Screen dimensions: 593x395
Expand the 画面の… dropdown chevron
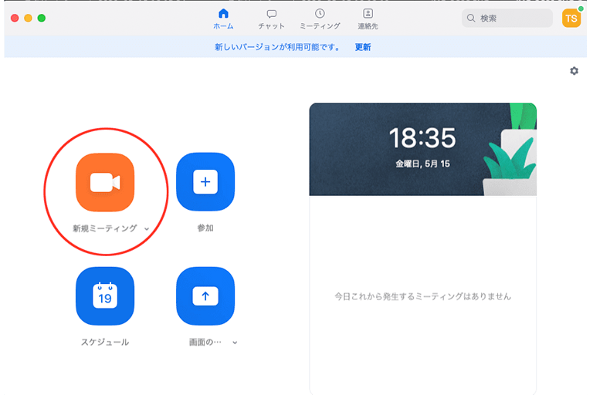[x=235, y=343]
